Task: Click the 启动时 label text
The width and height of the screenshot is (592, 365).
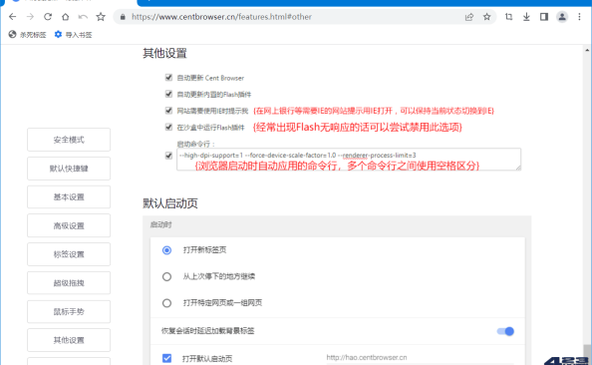Action: click(161, 224)
